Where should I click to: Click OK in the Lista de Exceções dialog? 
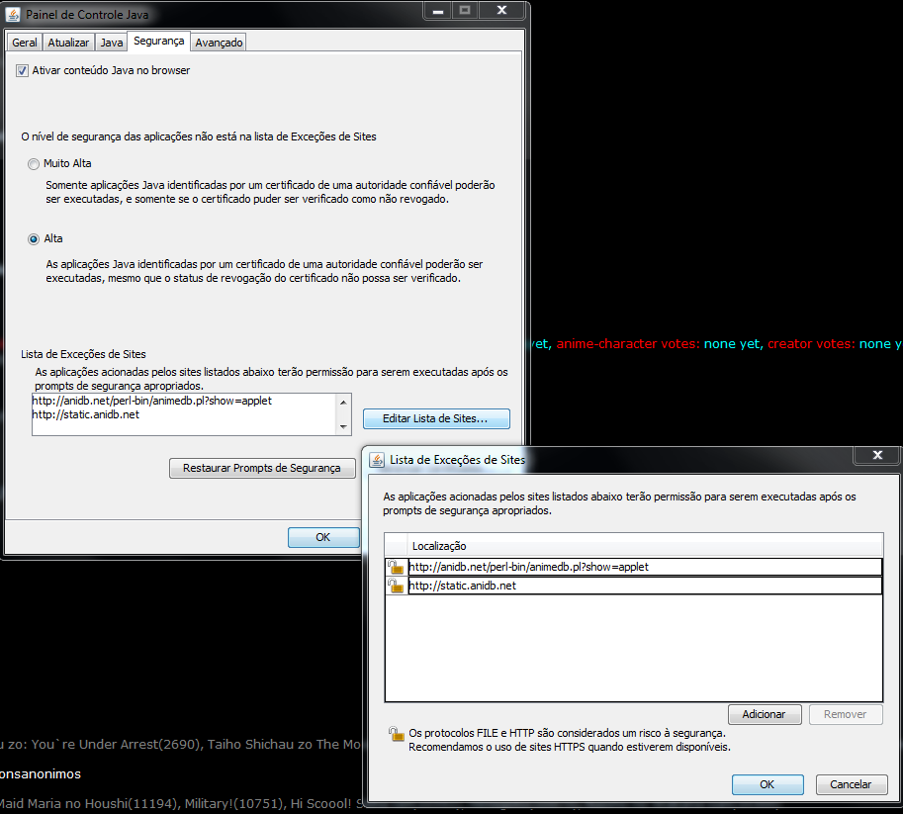click(768, 784)
